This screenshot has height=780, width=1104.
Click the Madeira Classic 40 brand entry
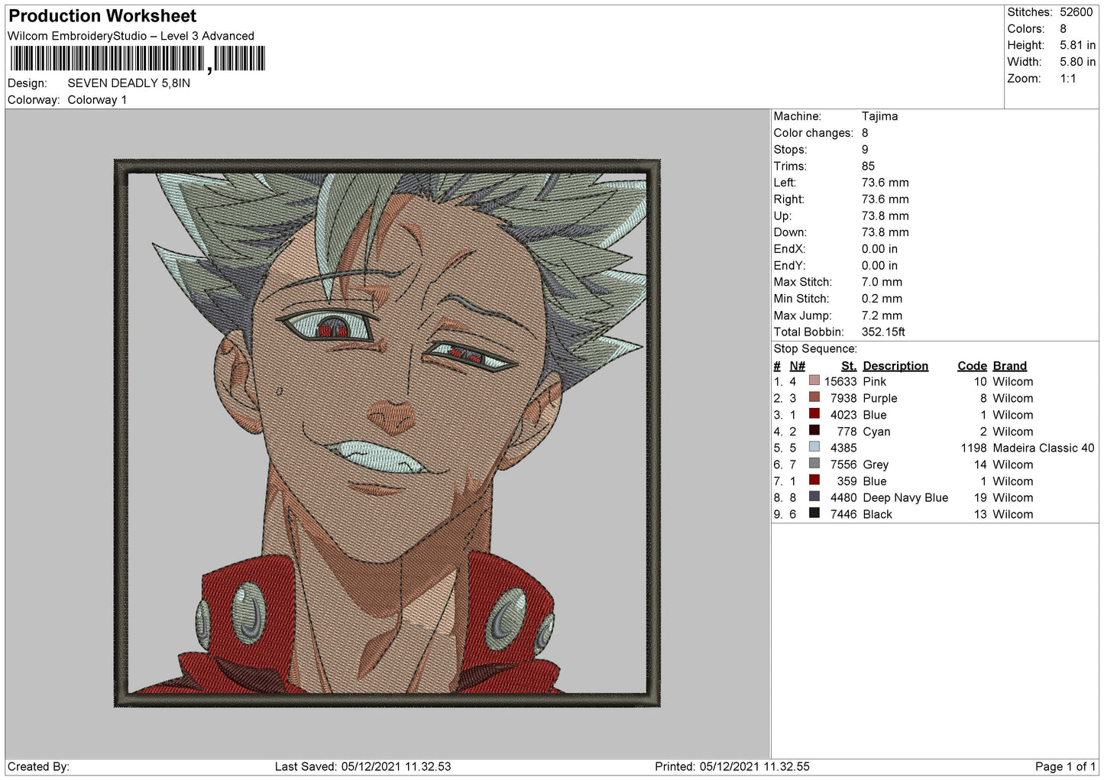pos(1044,448)
